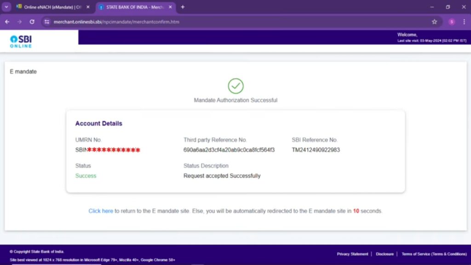
Task: Click the 'UMRN No.' label
Action: [x=88, y=140]
